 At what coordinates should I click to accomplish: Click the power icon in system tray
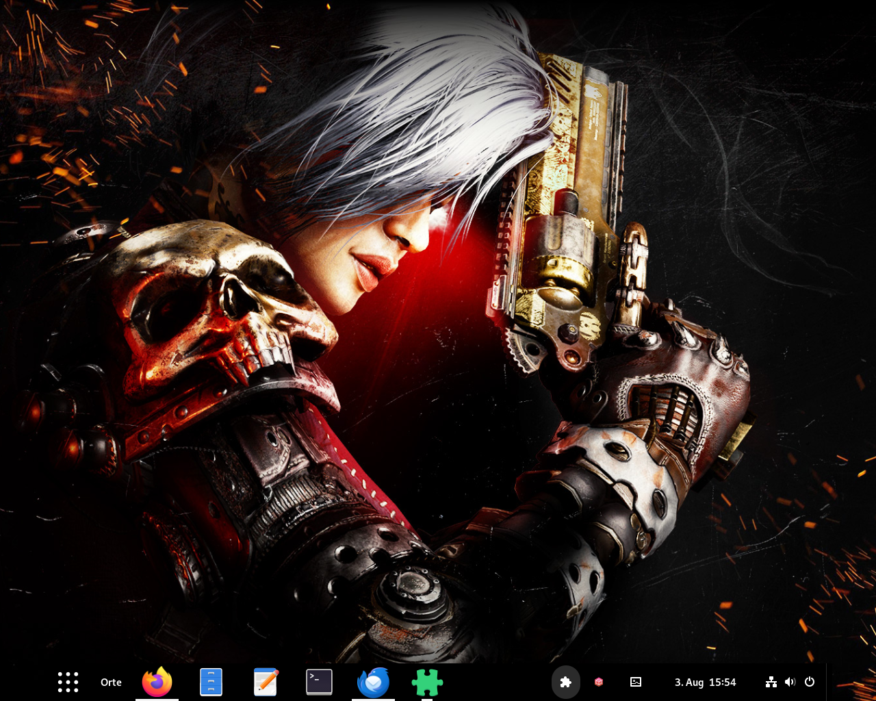click(x=810, y=682)
